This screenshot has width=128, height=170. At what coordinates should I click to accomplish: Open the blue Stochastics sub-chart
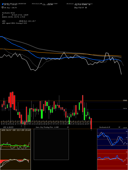pyautogui.click(x=112, y=139)
